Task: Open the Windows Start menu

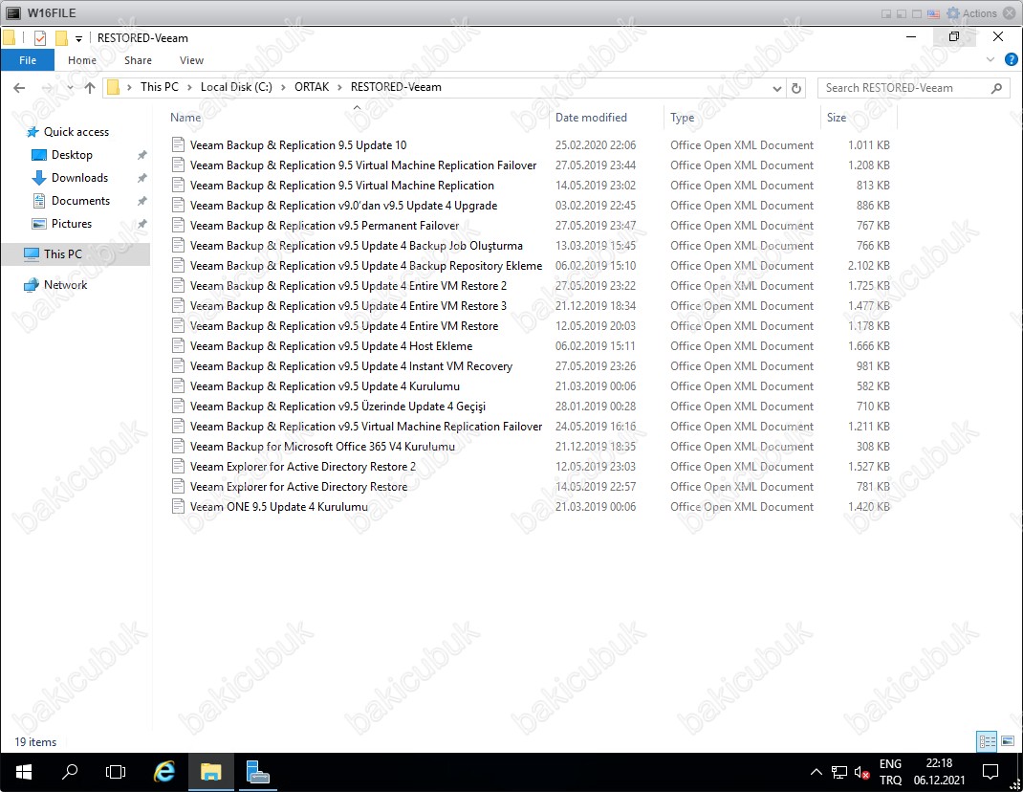Action: 24,773
